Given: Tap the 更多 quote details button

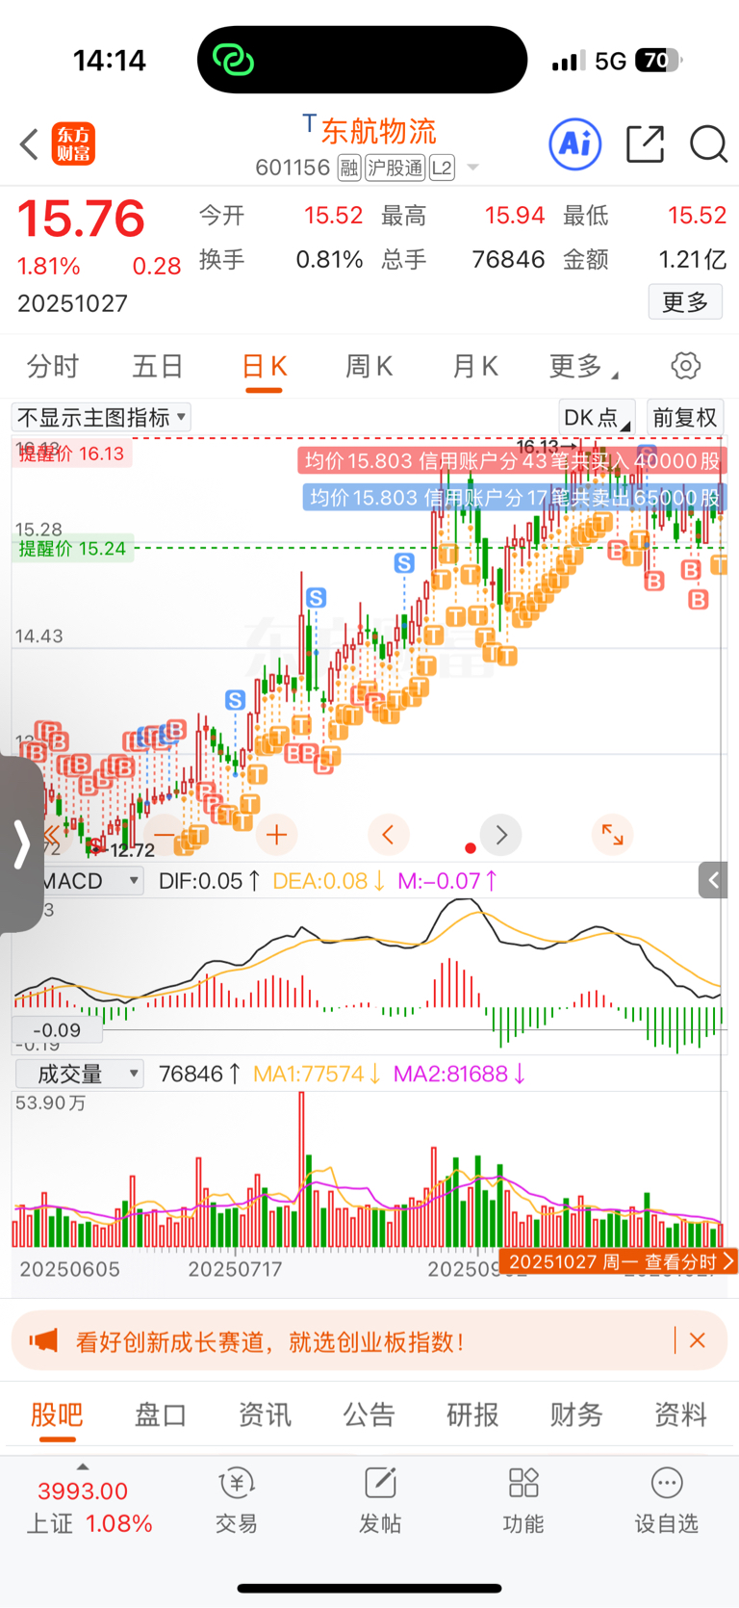Looking at the screenshot, I should pyautogui.click(x=685, y=302).
